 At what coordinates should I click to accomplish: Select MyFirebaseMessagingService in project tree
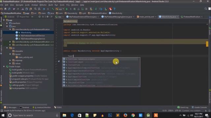pyautogui.click(x=33, y=39)
